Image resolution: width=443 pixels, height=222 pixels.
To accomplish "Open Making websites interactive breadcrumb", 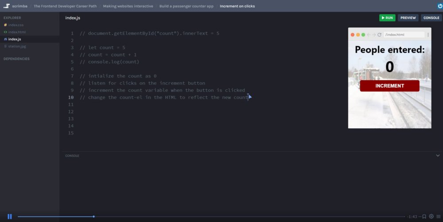I will pyautogui.click(x=128, y=6).
